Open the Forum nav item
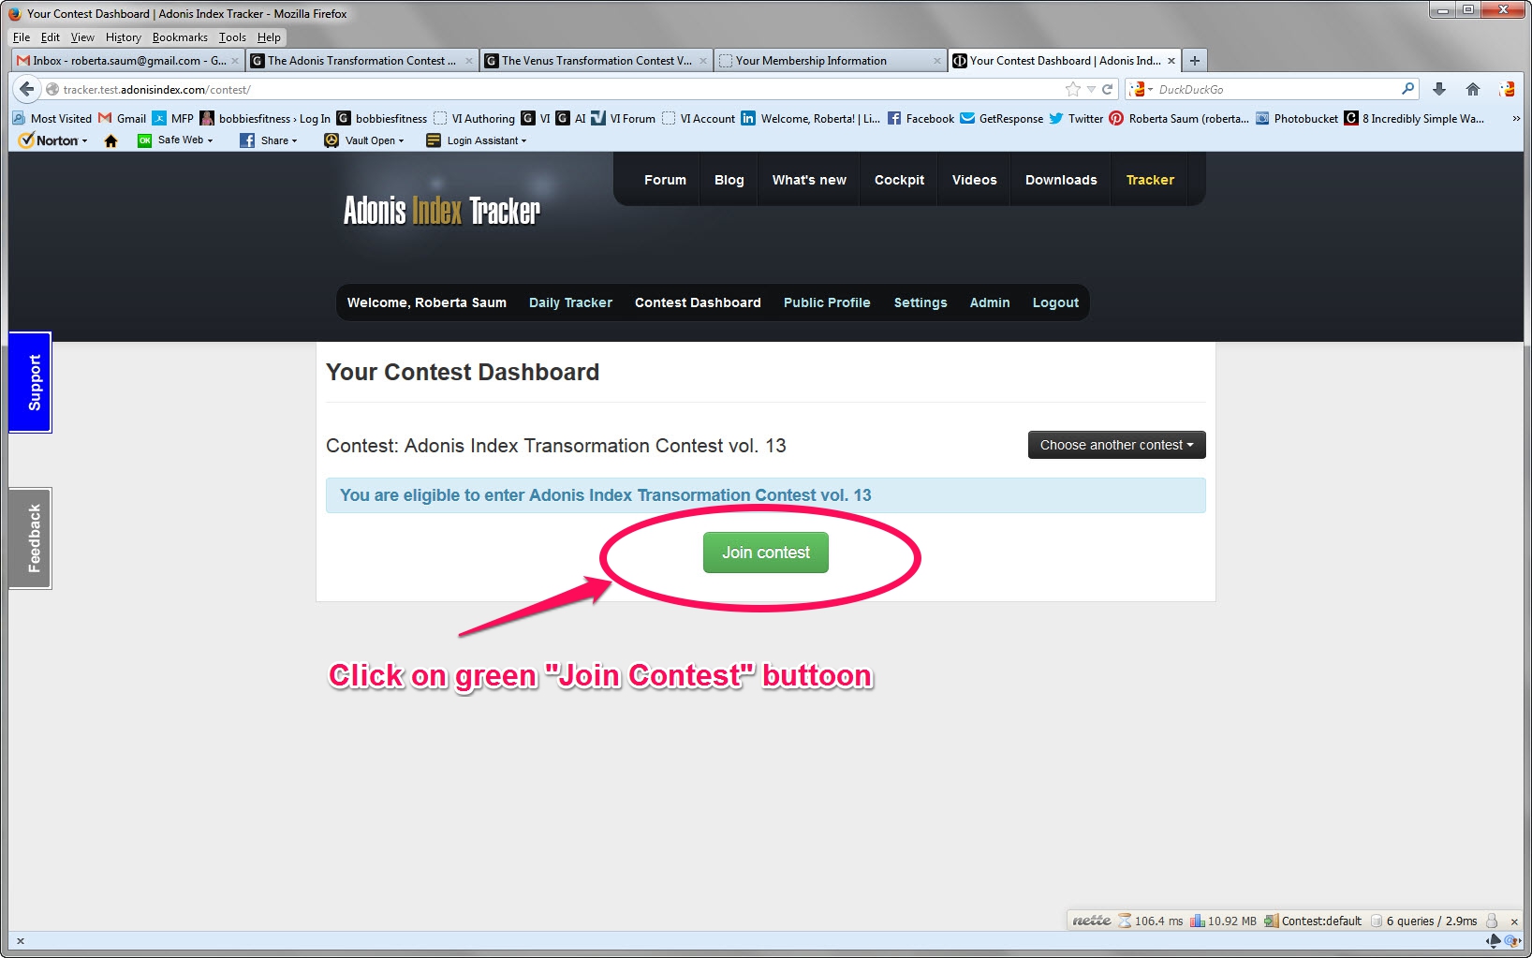 coord(665,180)
